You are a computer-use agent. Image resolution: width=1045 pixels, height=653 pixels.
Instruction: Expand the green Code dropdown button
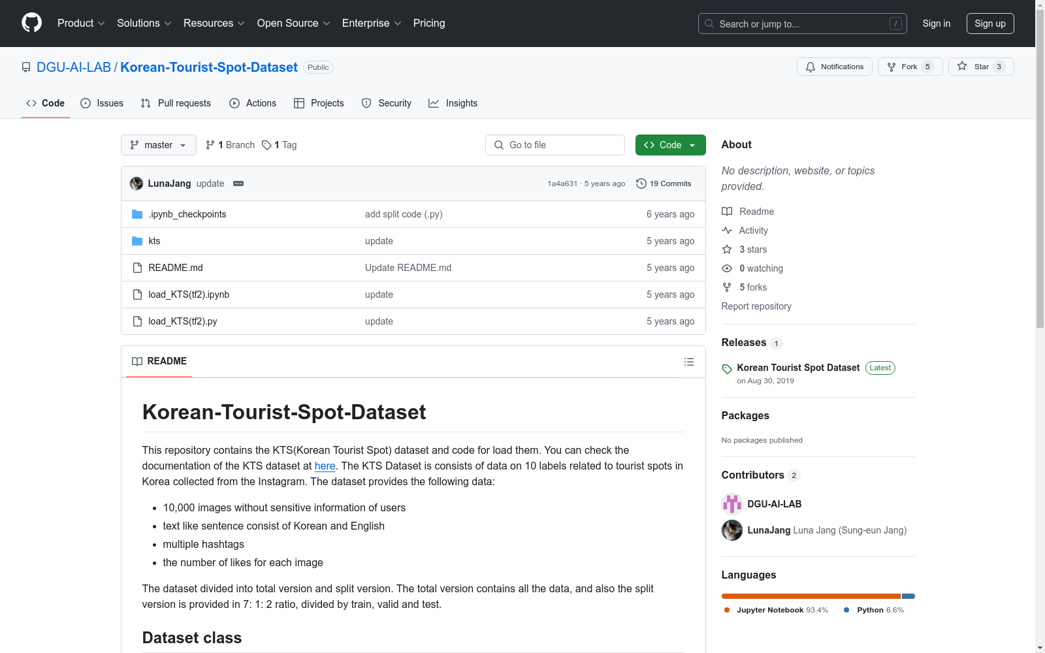(670, 145)
